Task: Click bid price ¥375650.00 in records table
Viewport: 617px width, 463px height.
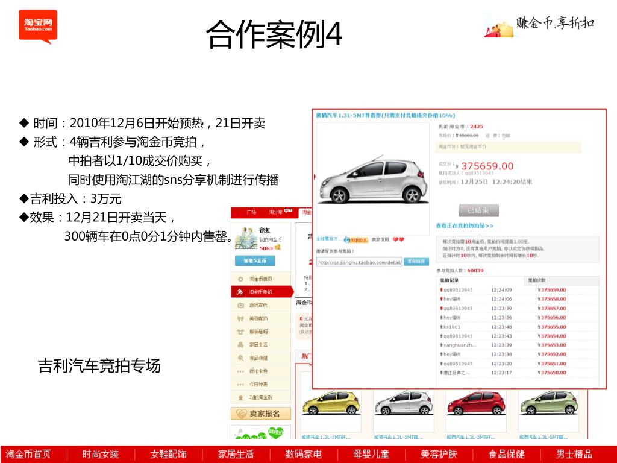Action: point(552,373)
